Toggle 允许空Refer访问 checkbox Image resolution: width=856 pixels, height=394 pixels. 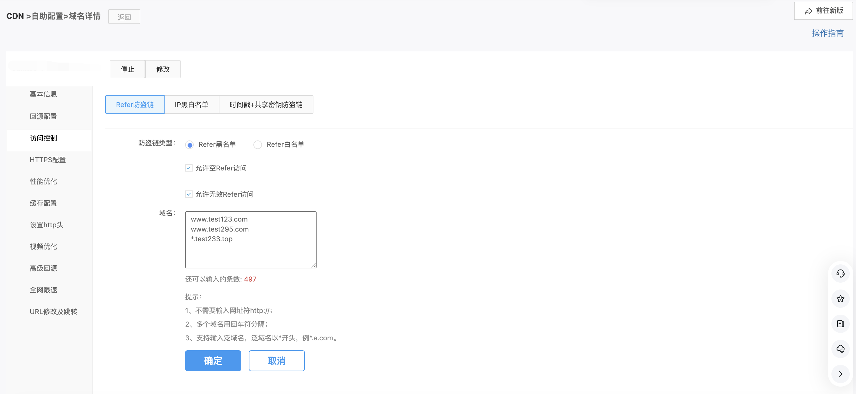pos(189,168)
